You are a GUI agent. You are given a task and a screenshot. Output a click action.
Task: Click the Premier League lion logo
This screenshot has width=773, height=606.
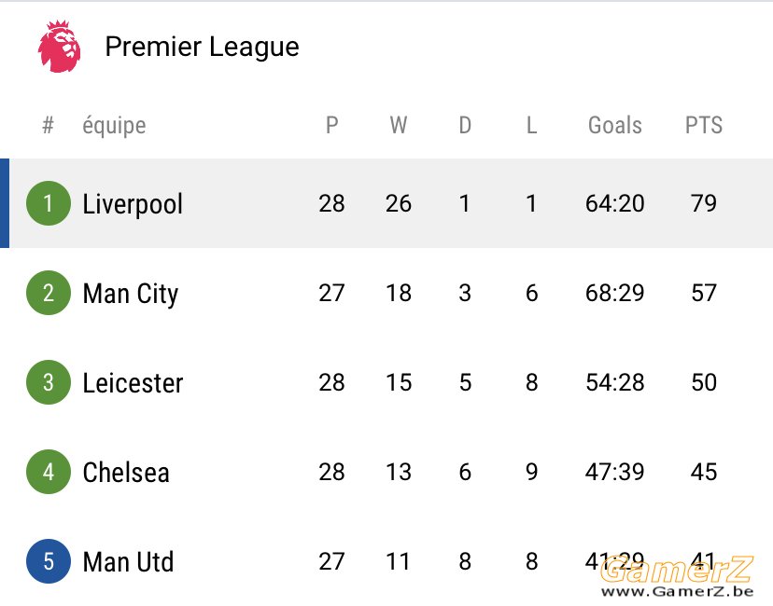point(59,47)
